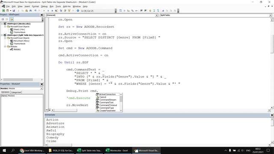This screenshot has width=274, height=154.
Task: Toggle Design Mode icon in toolbar
Action: click(x=56, y=11)
